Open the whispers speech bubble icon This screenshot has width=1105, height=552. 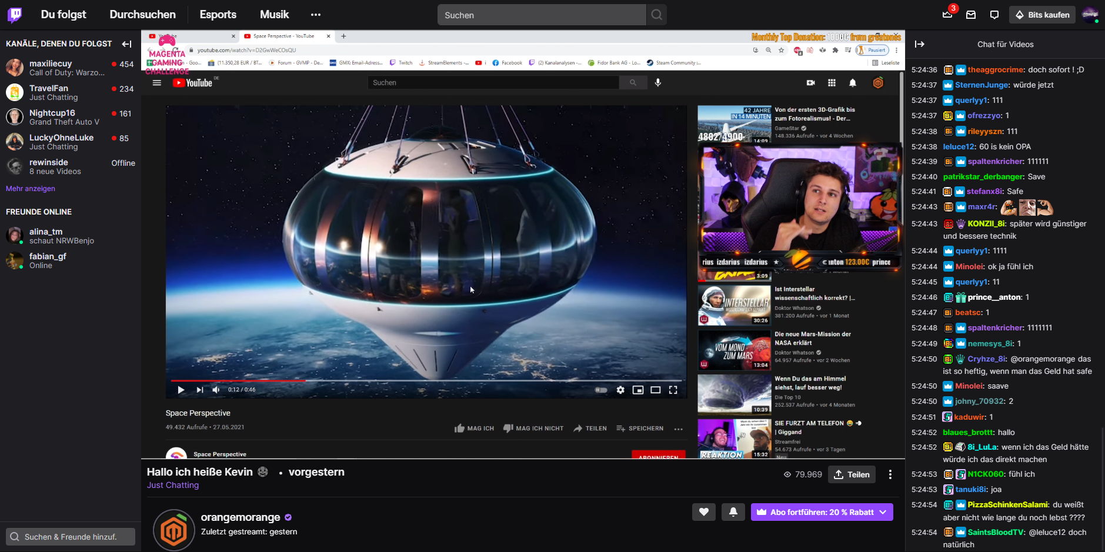(994, 15)
